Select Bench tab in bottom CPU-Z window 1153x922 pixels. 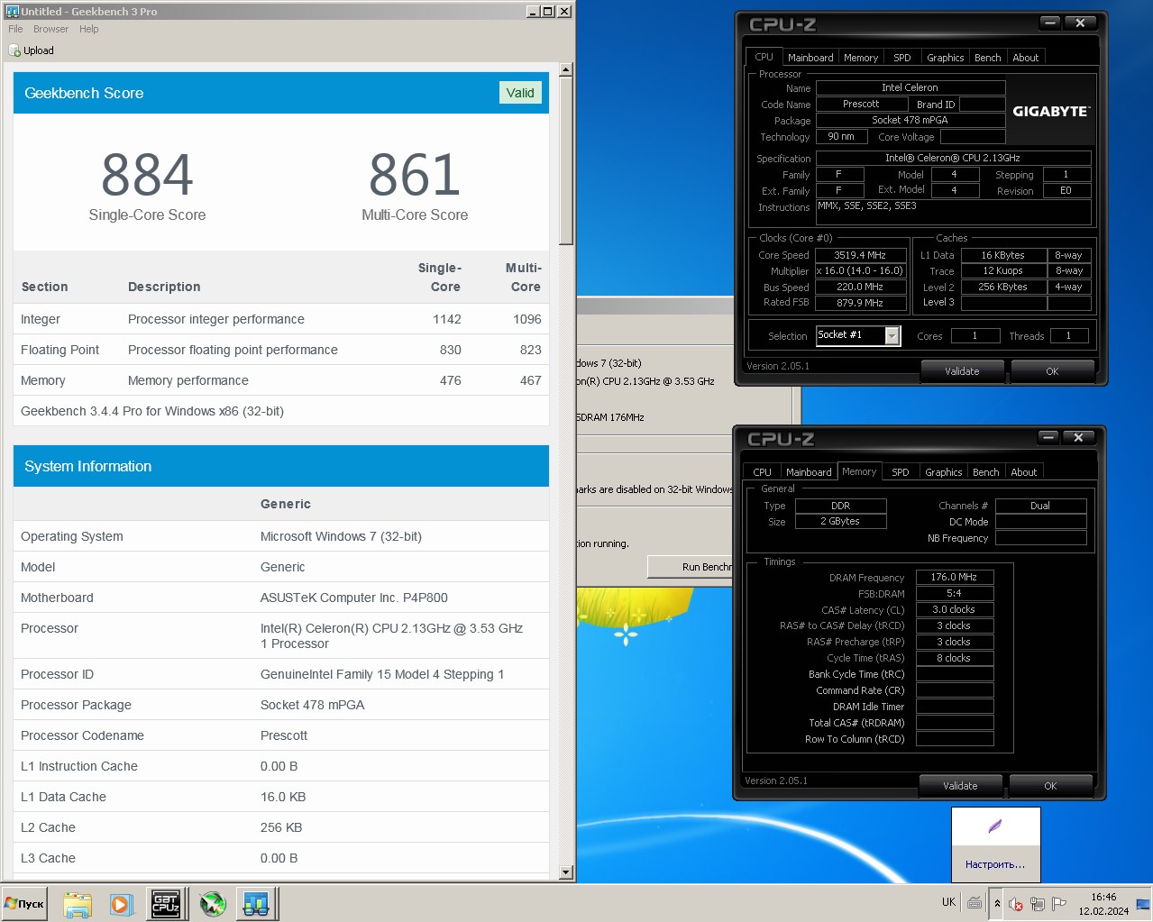click(x=986, y=472)
